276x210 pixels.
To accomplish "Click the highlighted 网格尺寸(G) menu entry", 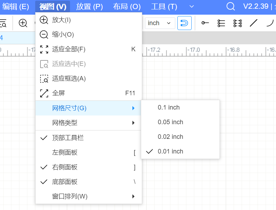I will coord(89,108).
